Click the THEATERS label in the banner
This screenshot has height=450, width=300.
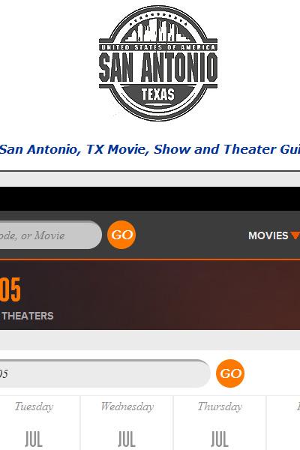point(28,316)
